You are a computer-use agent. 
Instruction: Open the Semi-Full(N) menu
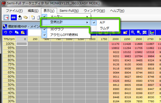(x=69, y=11)
